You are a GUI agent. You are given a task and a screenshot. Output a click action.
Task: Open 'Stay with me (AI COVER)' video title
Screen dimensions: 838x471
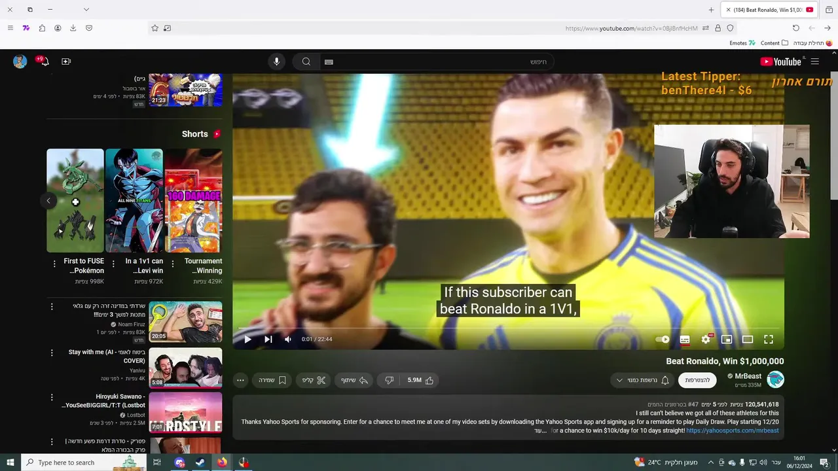point(107,357)
